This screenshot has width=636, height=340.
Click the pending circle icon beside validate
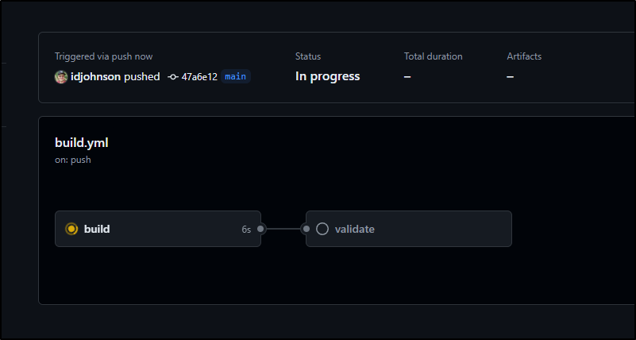click(322, 229)
